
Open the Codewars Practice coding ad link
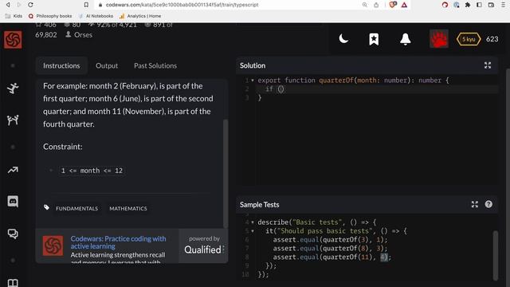(119, 242)
